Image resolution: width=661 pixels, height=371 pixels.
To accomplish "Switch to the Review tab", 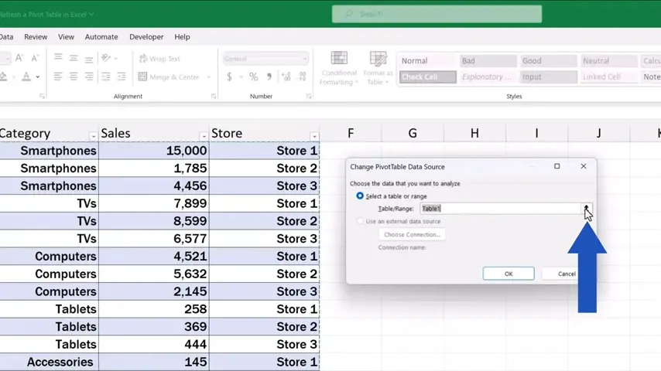I will click(36, 36).
